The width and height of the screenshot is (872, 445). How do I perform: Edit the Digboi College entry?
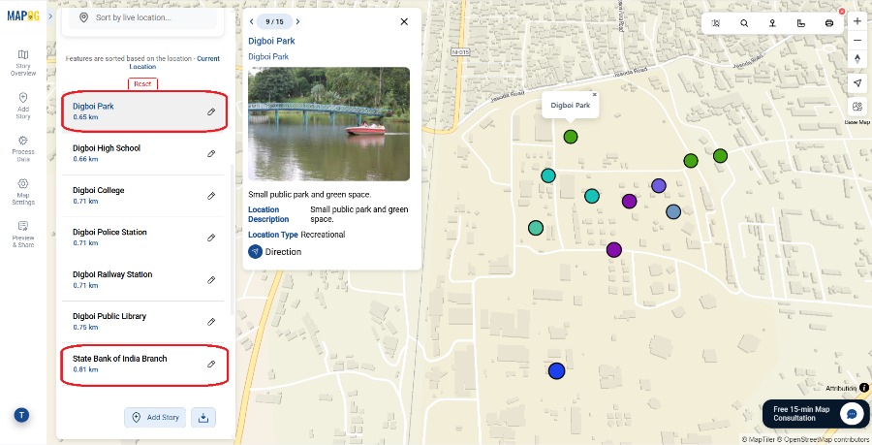point(211,196)
